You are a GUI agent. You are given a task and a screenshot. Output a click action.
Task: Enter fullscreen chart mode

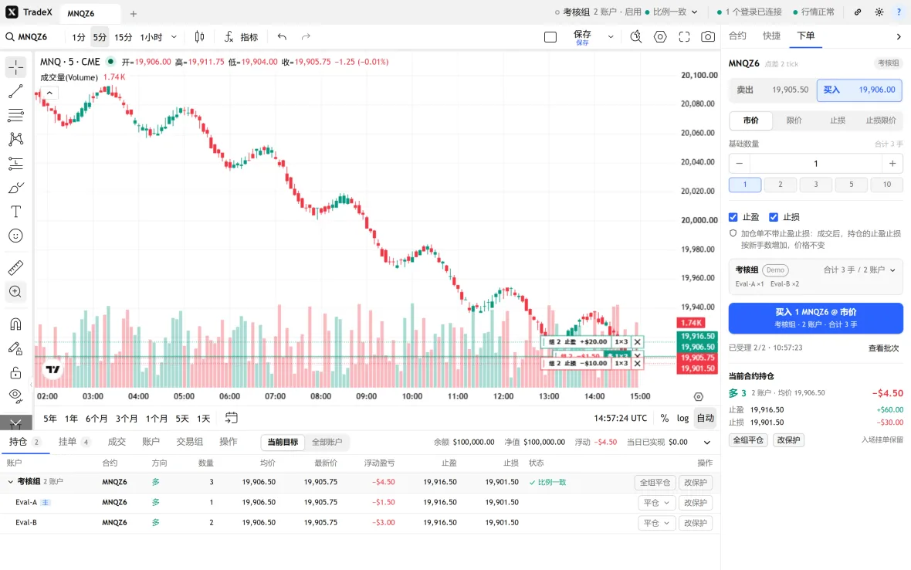pyautogui.click(x=685, y=37)
